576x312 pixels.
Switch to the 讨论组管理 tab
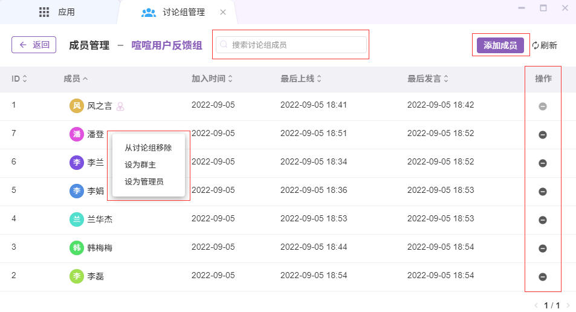177,12
